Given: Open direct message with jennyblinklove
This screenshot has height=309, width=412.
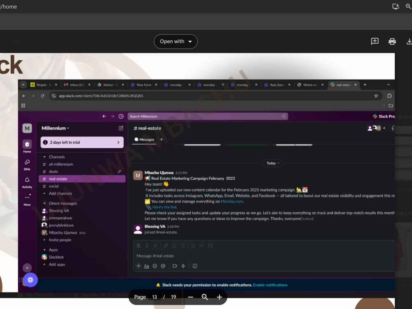Looking at the screenshot, I should click(x=61, y=225).
